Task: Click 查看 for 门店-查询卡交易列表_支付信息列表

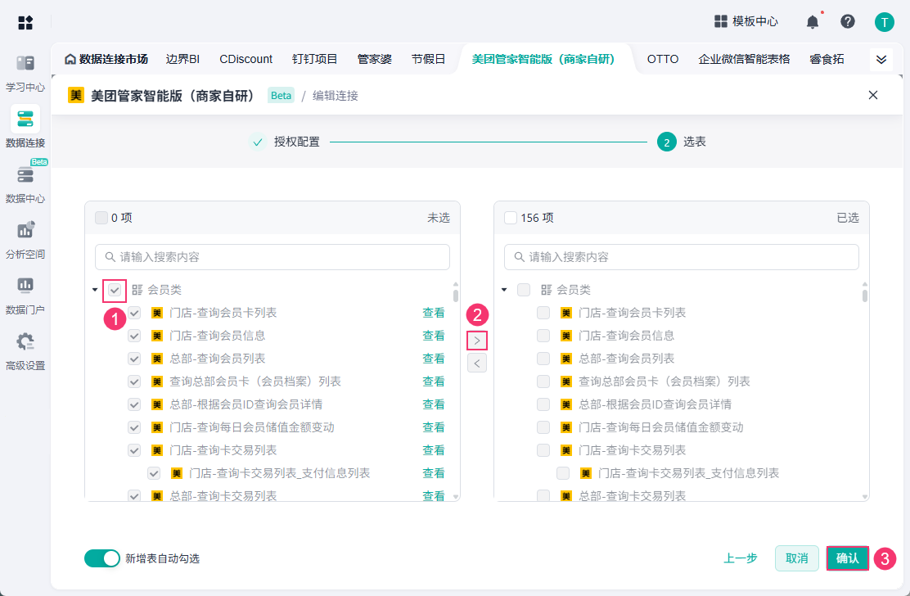Action: tap(434, 473)
